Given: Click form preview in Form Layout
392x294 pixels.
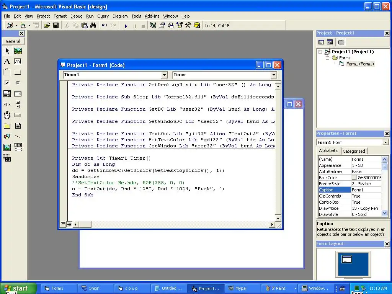Looking at the screenshot, I should click(346, 259).
